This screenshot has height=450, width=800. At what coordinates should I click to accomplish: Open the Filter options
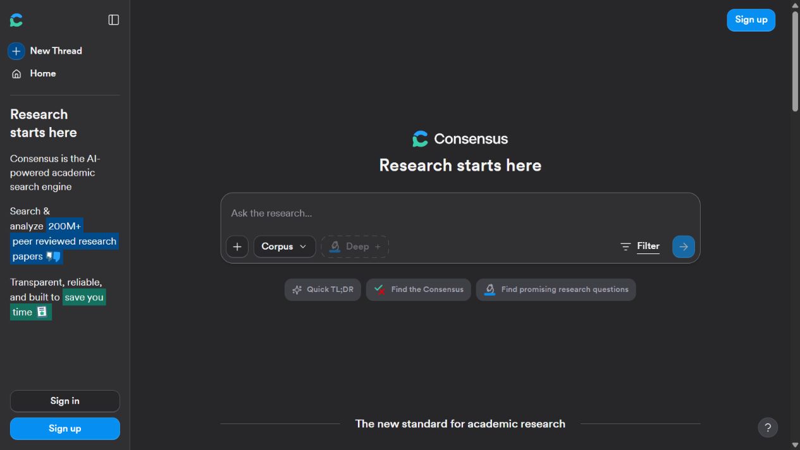(x=640, y=246)
